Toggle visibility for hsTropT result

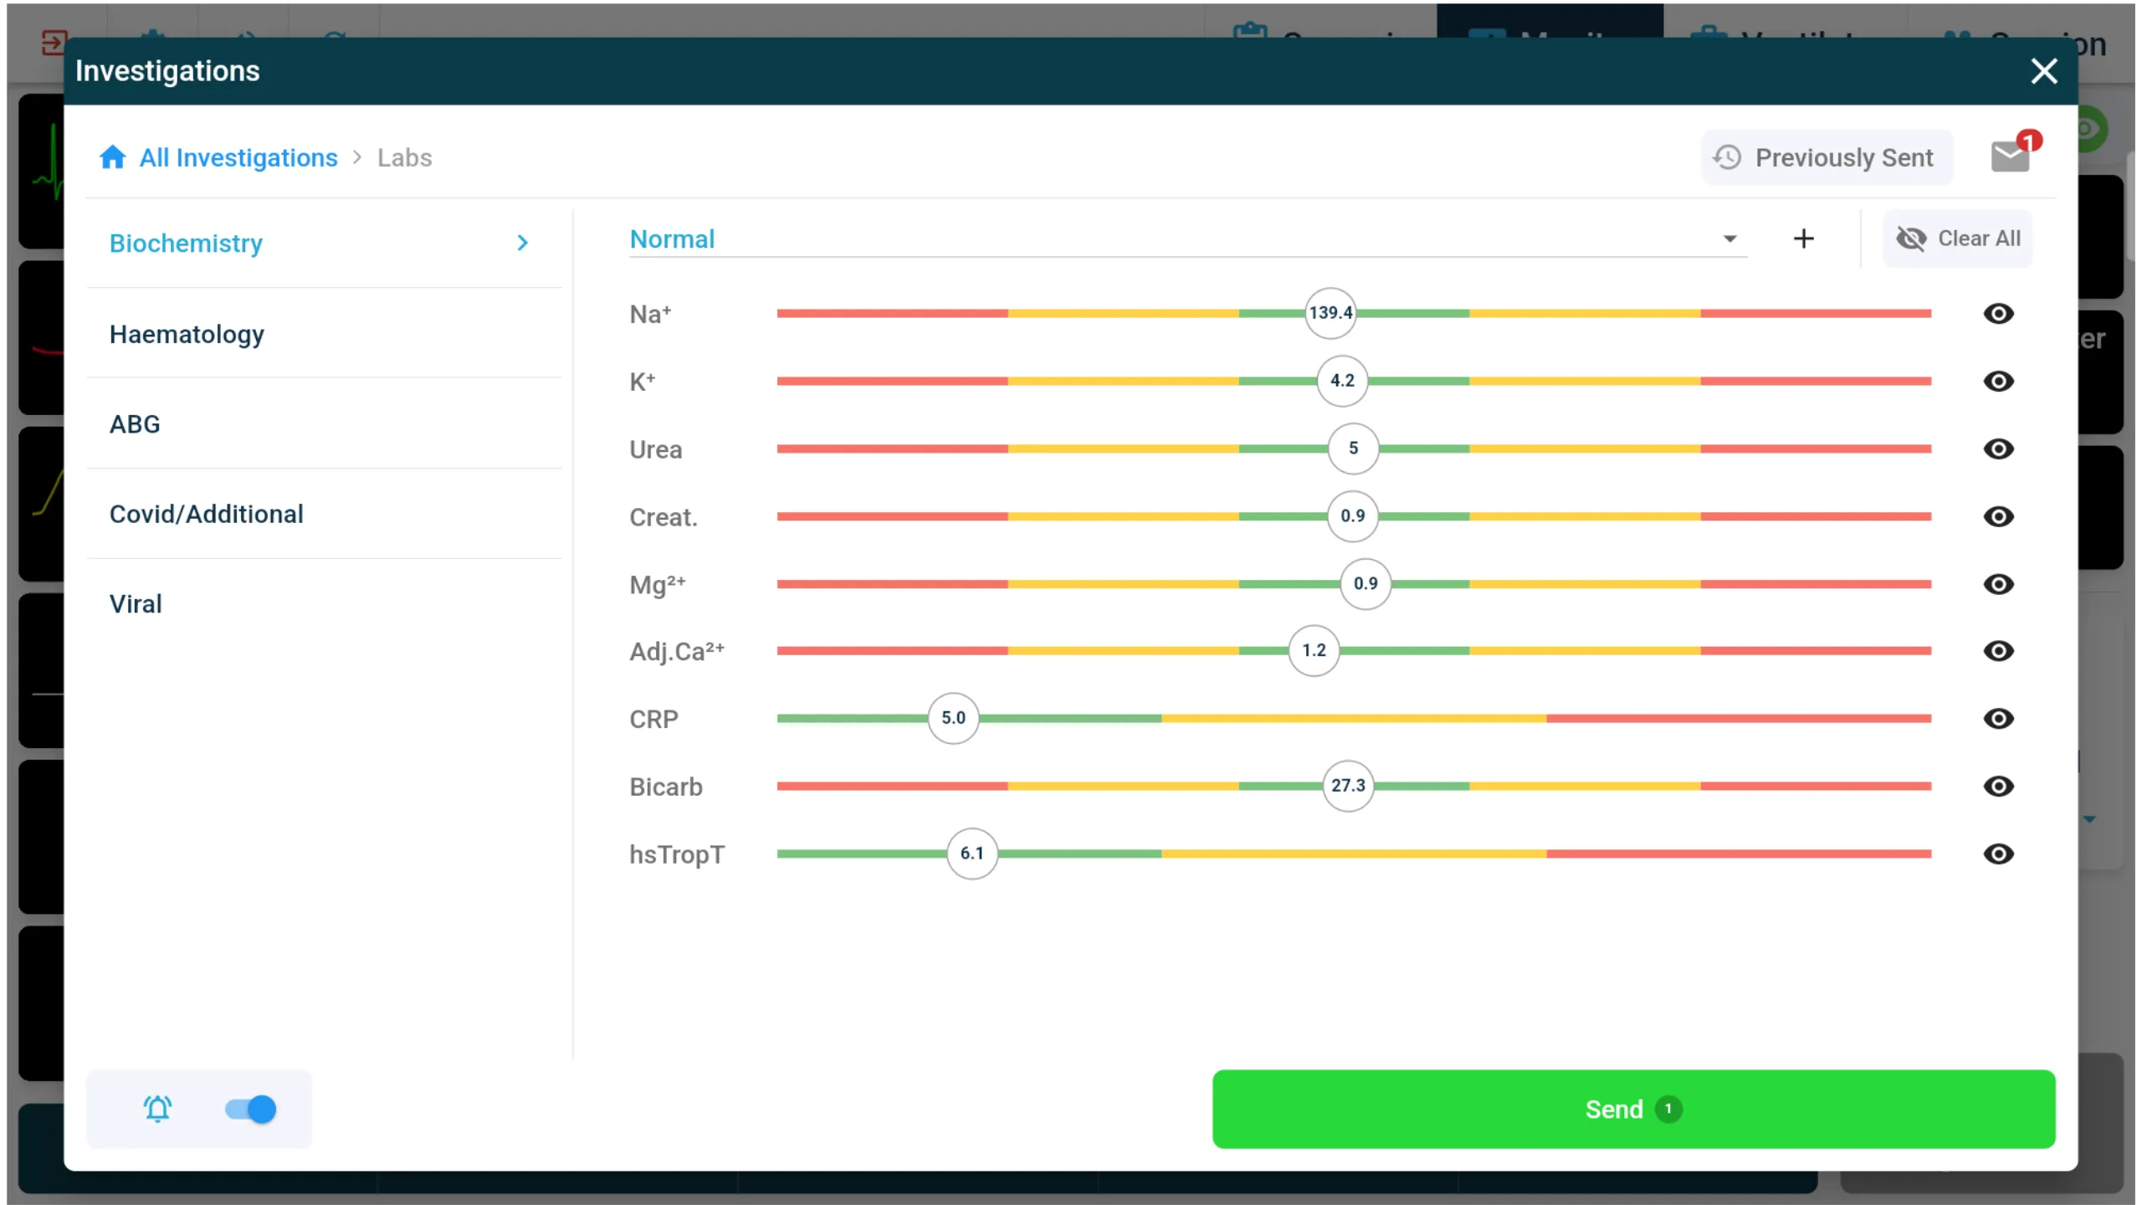click(1998, 854)
